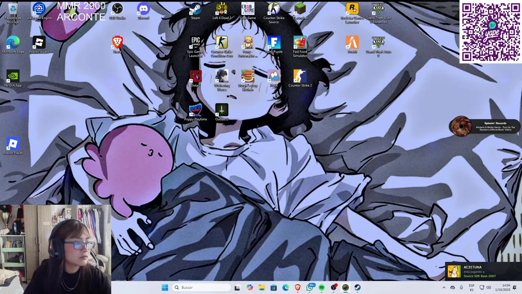
Task: Open the Burgie's cozy kitchen shortcut
Action: [248, 80]
